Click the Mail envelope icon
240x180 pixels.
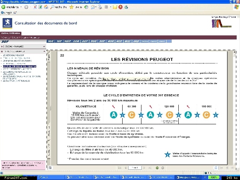[x=93, y=7]
